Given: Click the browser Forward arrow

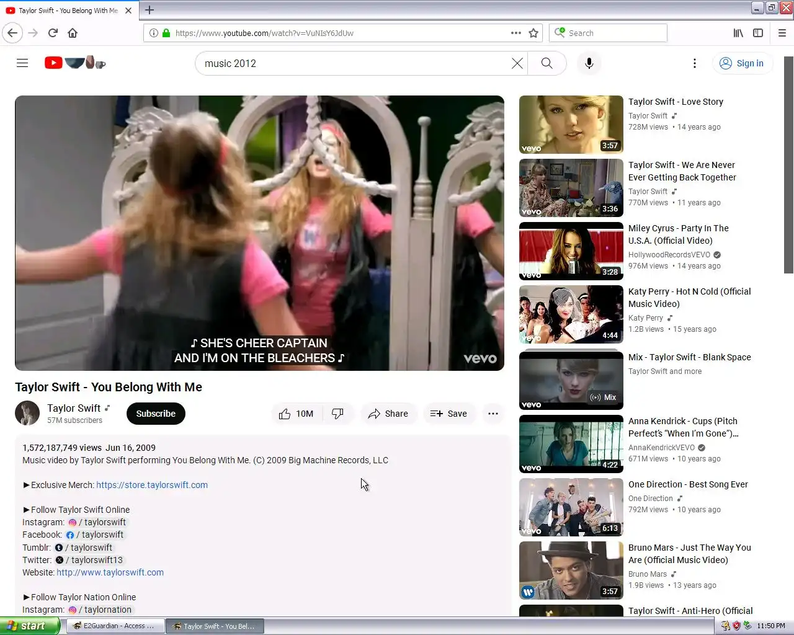Looking at the screenshot, I should coord(33,33).
